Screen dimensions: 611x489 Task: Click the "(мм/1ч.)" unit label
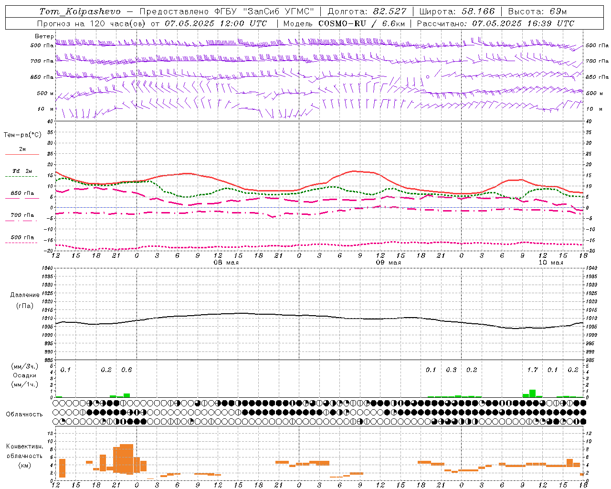click(x=24, y=384)
